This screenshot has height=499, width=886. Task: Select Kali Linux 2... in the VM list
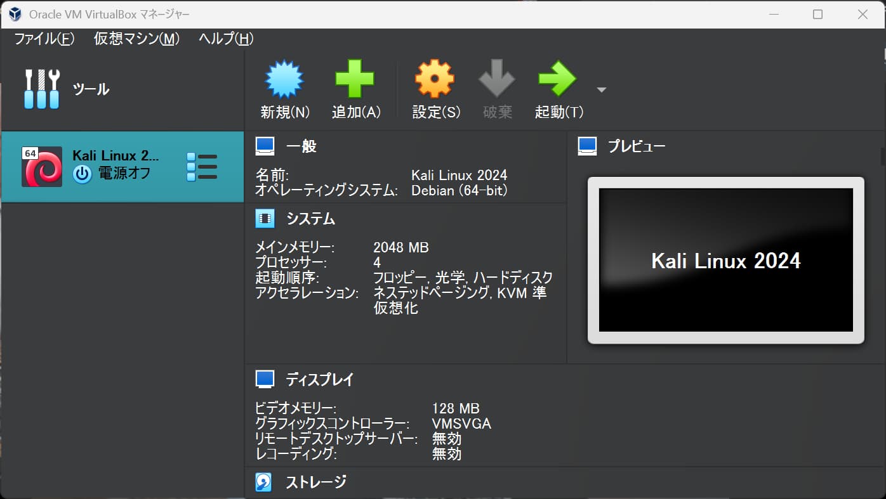[122, 167]
